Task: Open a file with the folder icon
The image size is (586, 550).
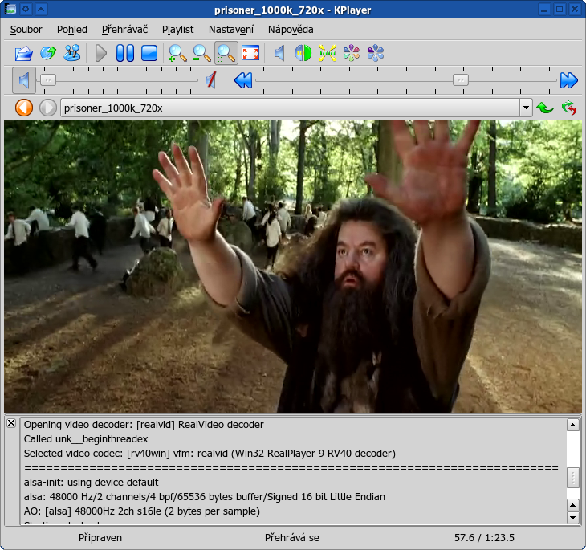Action: point(23,53)
